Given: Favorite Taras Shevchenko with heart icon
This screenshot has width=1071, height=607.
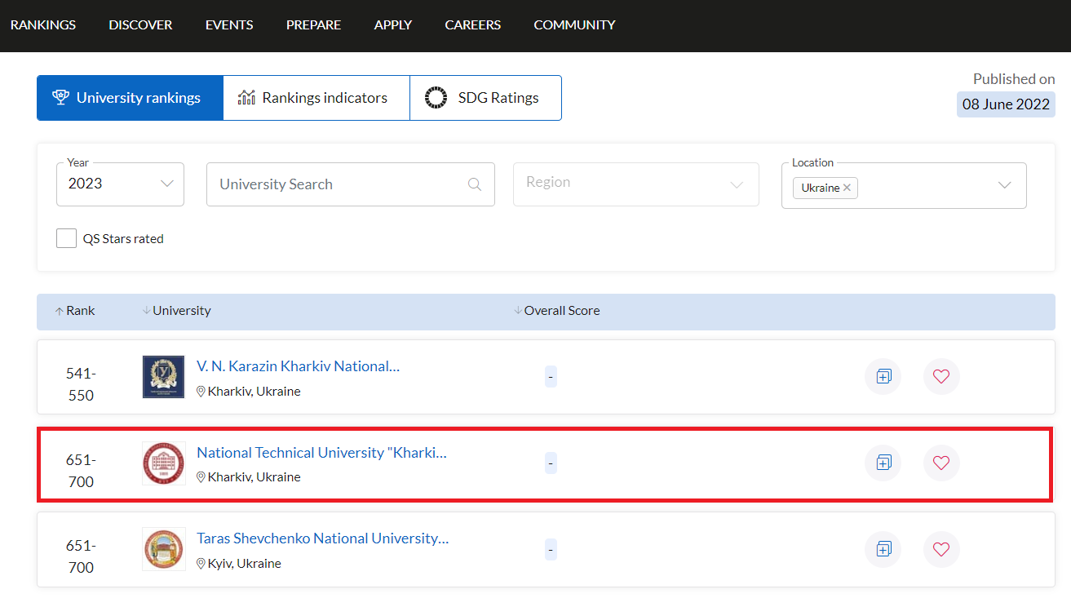Looking at the screenshot, I should (941, 549).
